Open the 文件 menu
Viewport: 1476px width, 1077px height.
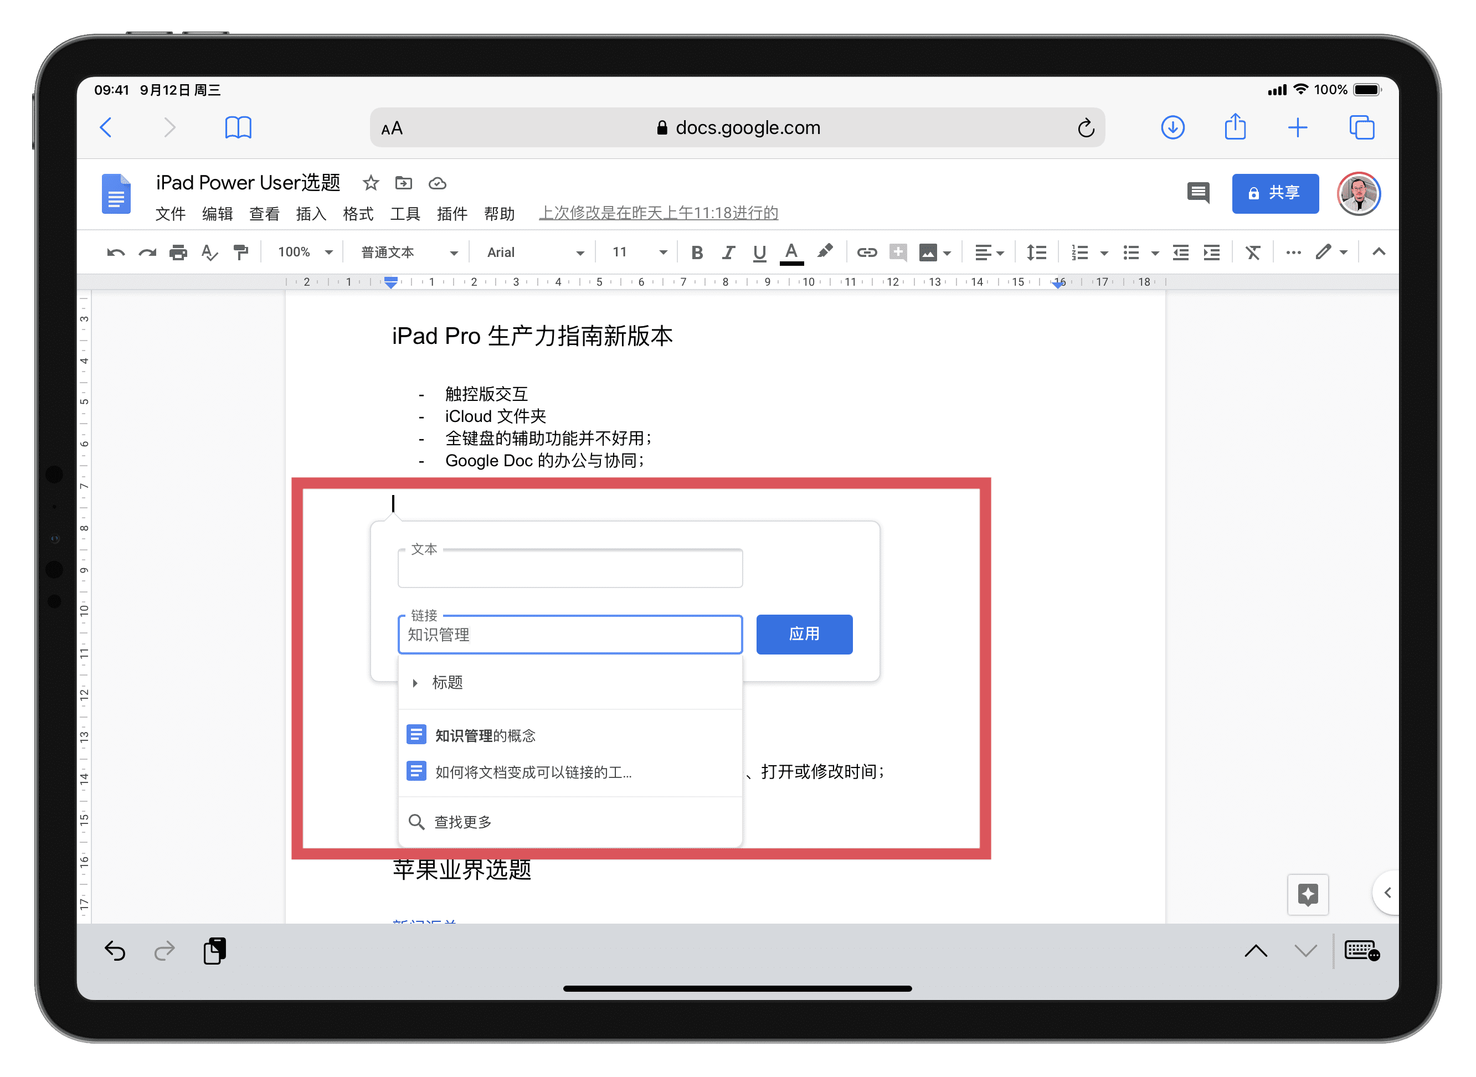pos(170,213)
